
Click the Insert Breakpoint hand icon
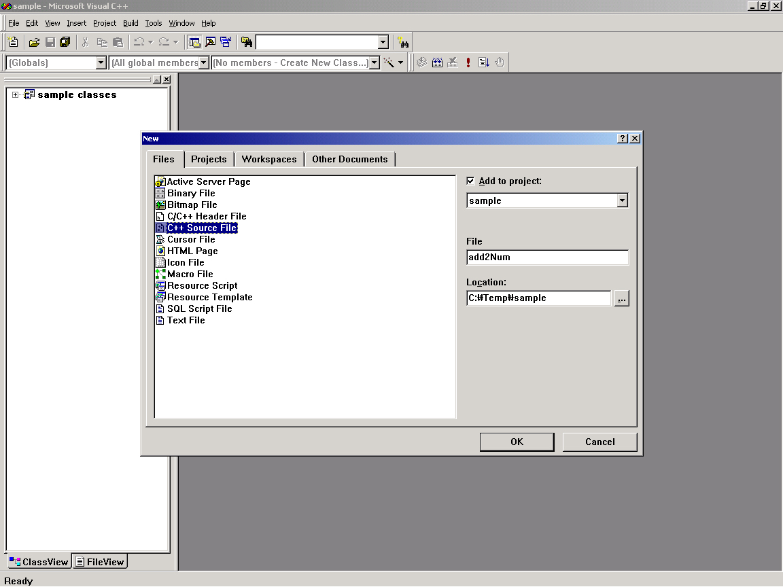click(500, 63)
